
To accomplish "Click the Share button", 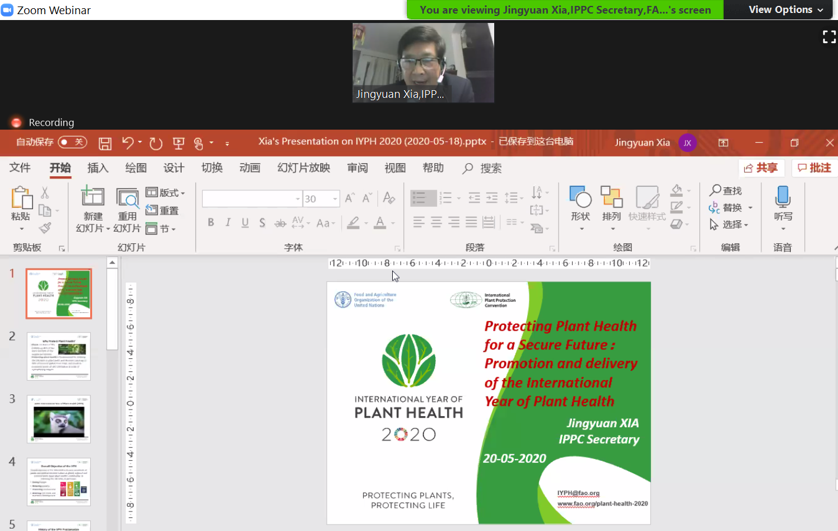I will pos(761,168).
